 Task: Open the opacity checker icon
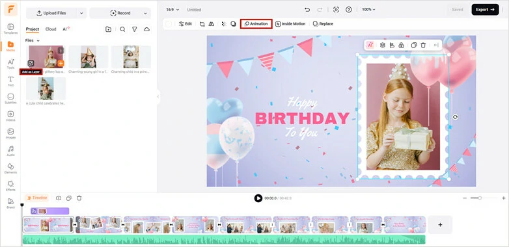point(224,24)
